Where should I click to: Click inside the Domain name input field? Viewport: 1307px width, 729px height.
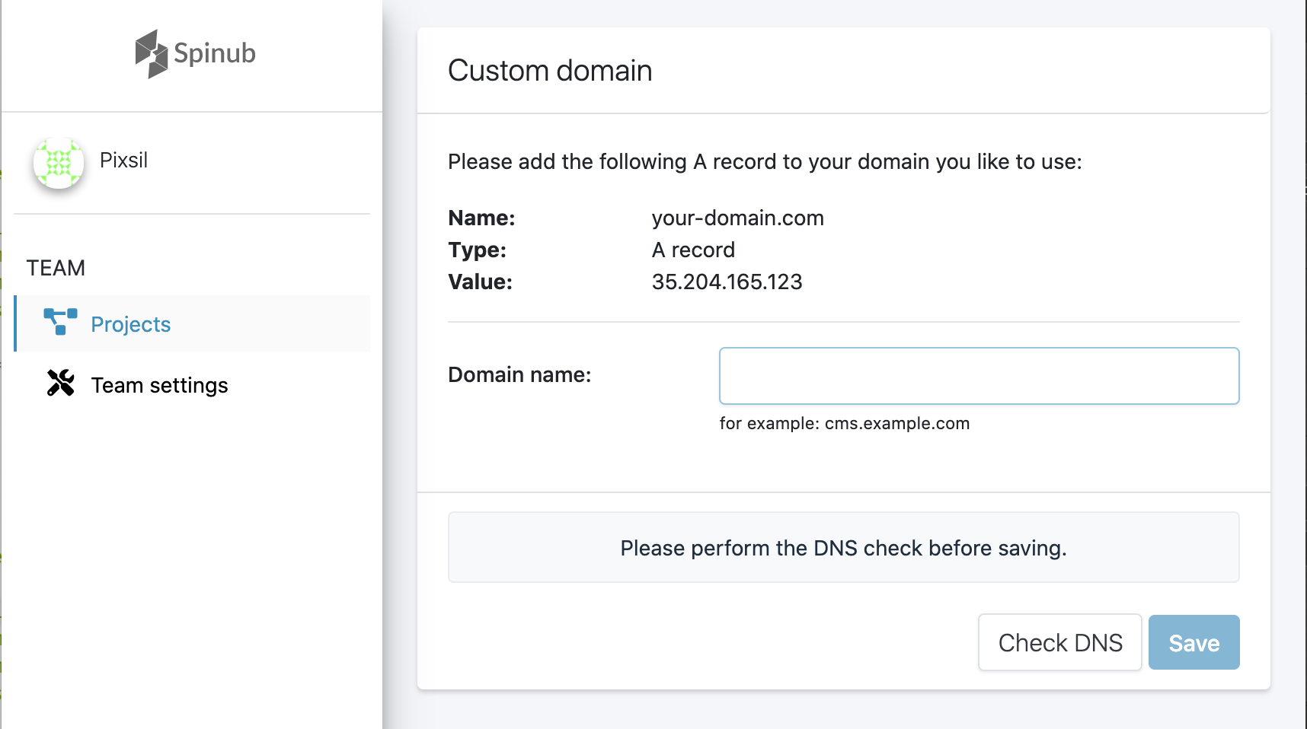[x=978, y=375]
